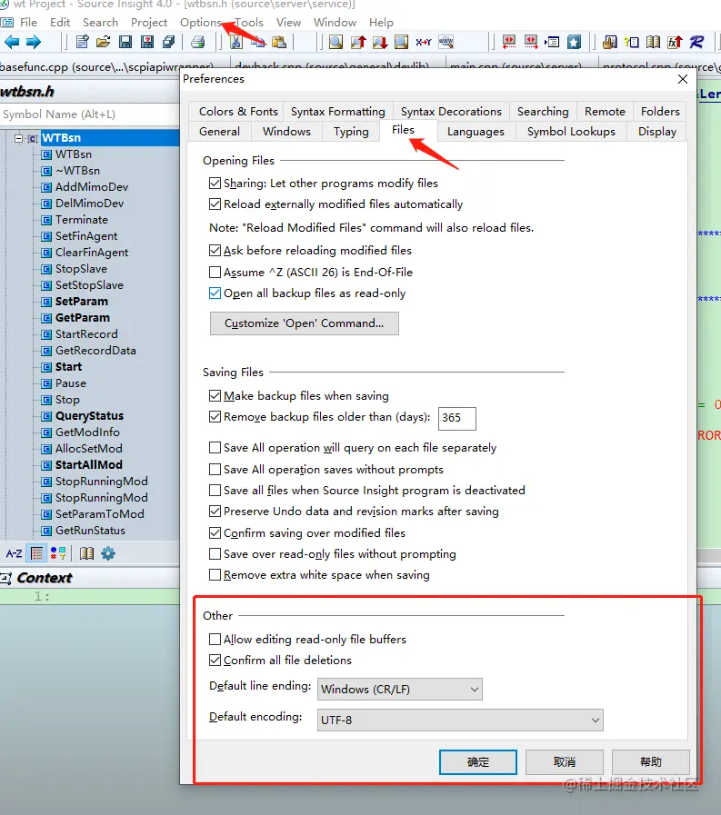Click the Save floppy disk icon
The width and height of the screenshot is (721, 815).
(125, 42)
